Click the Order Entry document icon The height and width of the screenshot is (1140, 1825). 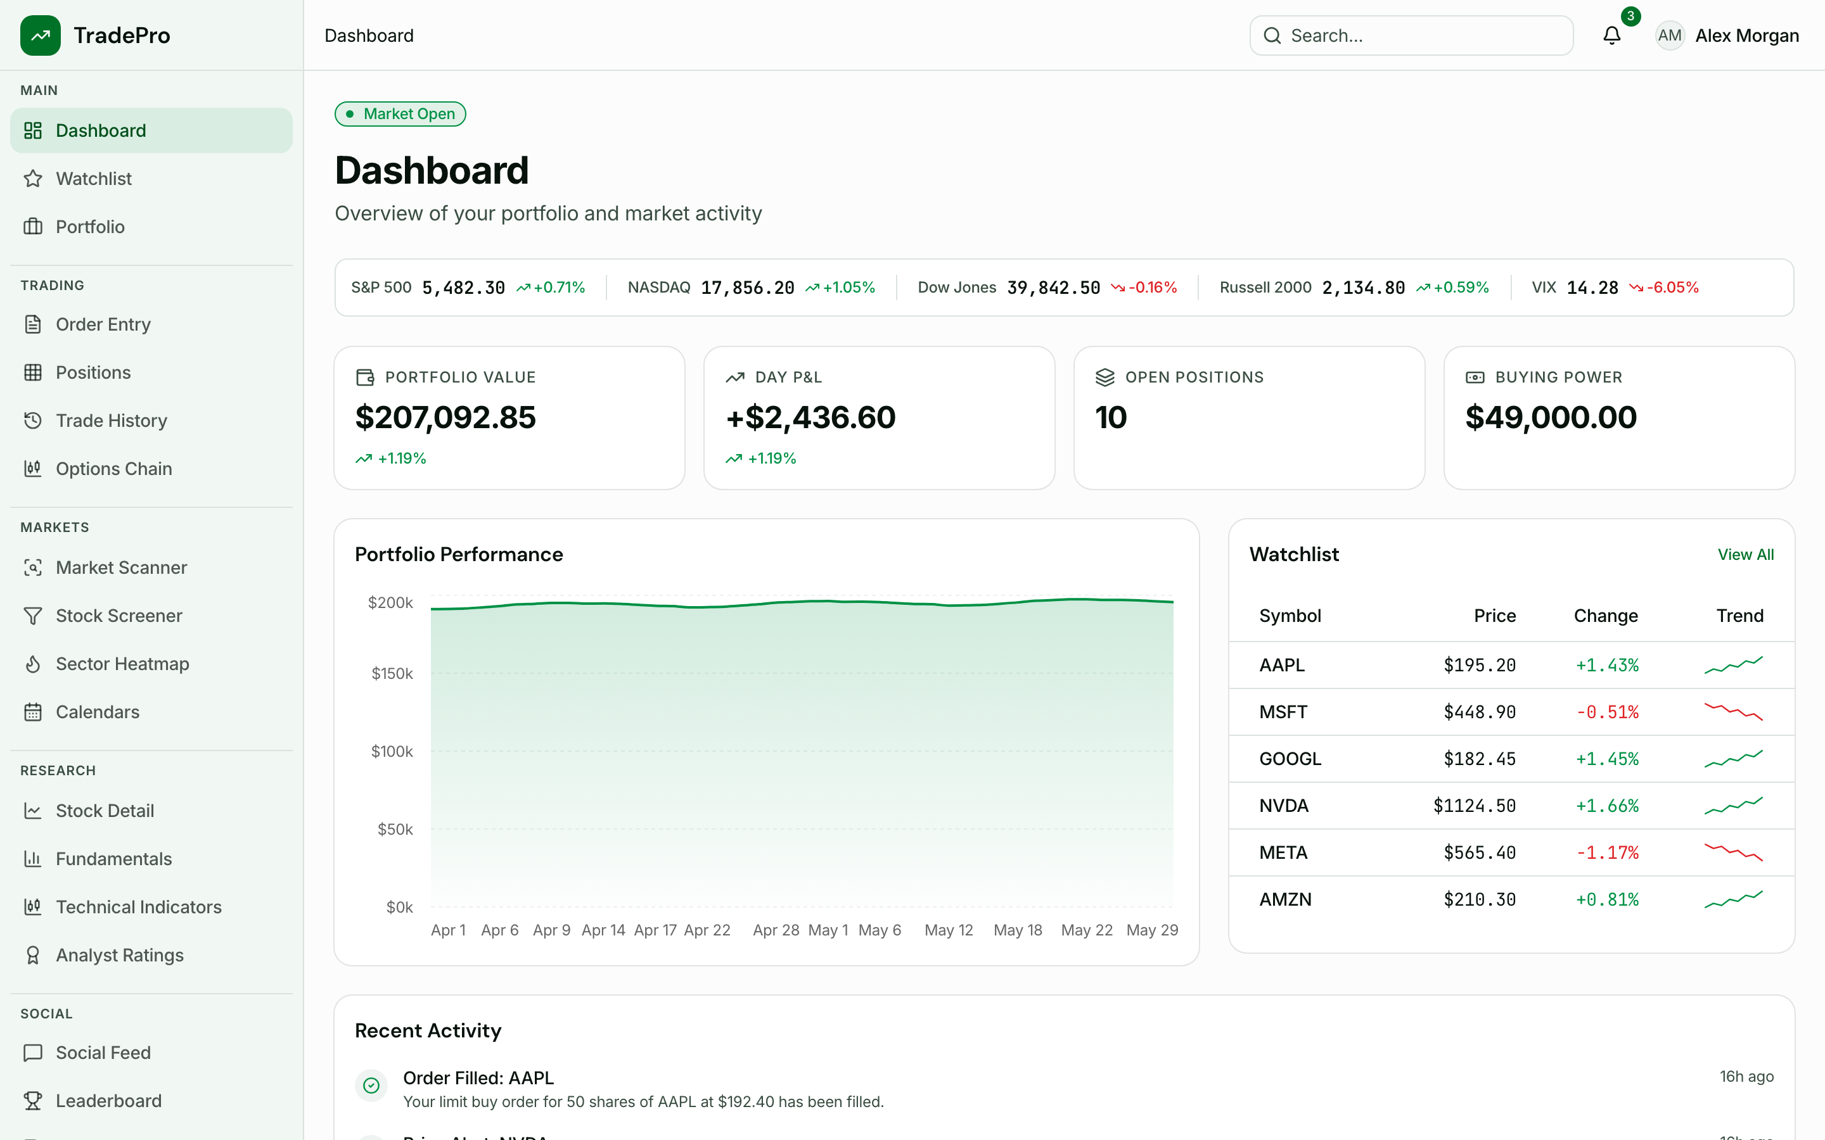click(32, 324)
